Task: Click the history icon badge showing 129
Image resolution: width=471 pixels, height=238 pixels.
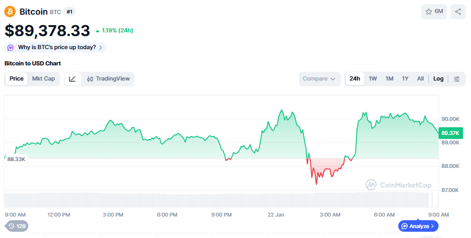Action: [16, 226]
